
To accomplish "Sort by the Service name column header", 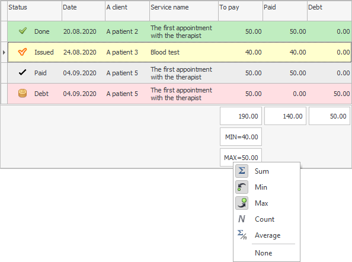I will (x=184, y=11).
